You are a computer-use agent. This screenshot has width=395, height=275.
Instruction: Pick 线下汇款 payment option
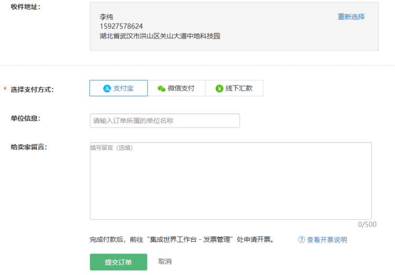(234, 89)
